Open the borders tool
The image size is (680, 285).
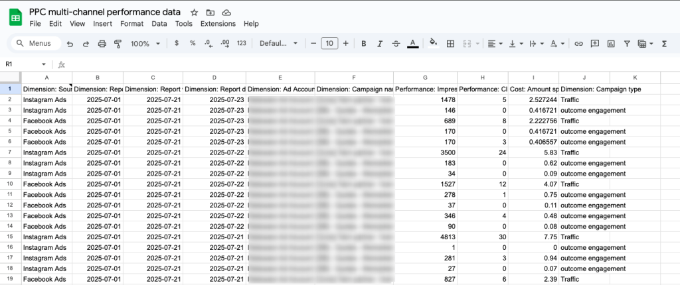450,43
